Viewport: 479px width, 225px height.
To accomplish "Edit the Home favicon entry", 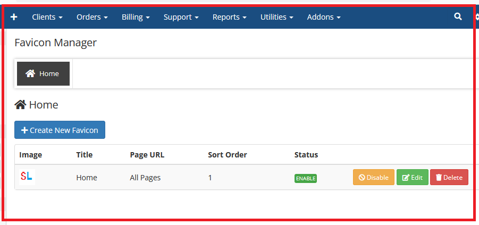I will tap(412, 177).
